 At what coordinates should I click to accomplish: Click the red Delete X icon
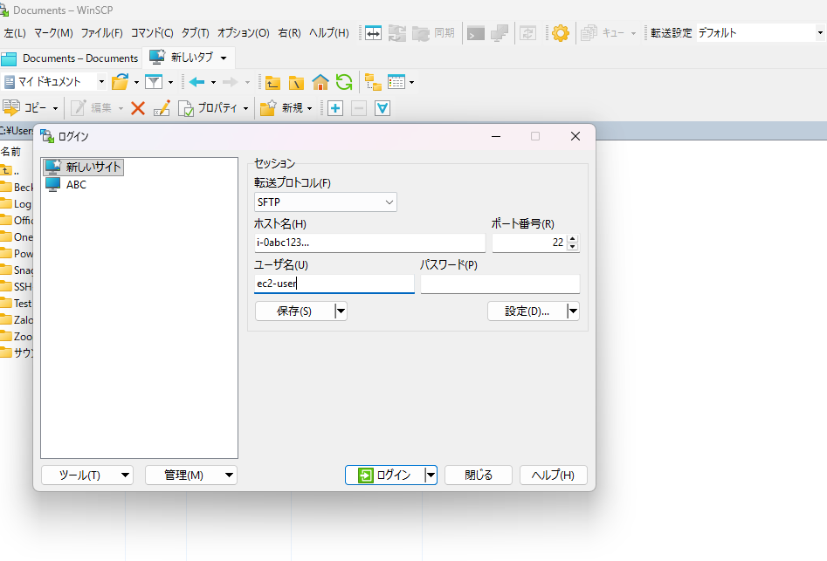(137, 108)
